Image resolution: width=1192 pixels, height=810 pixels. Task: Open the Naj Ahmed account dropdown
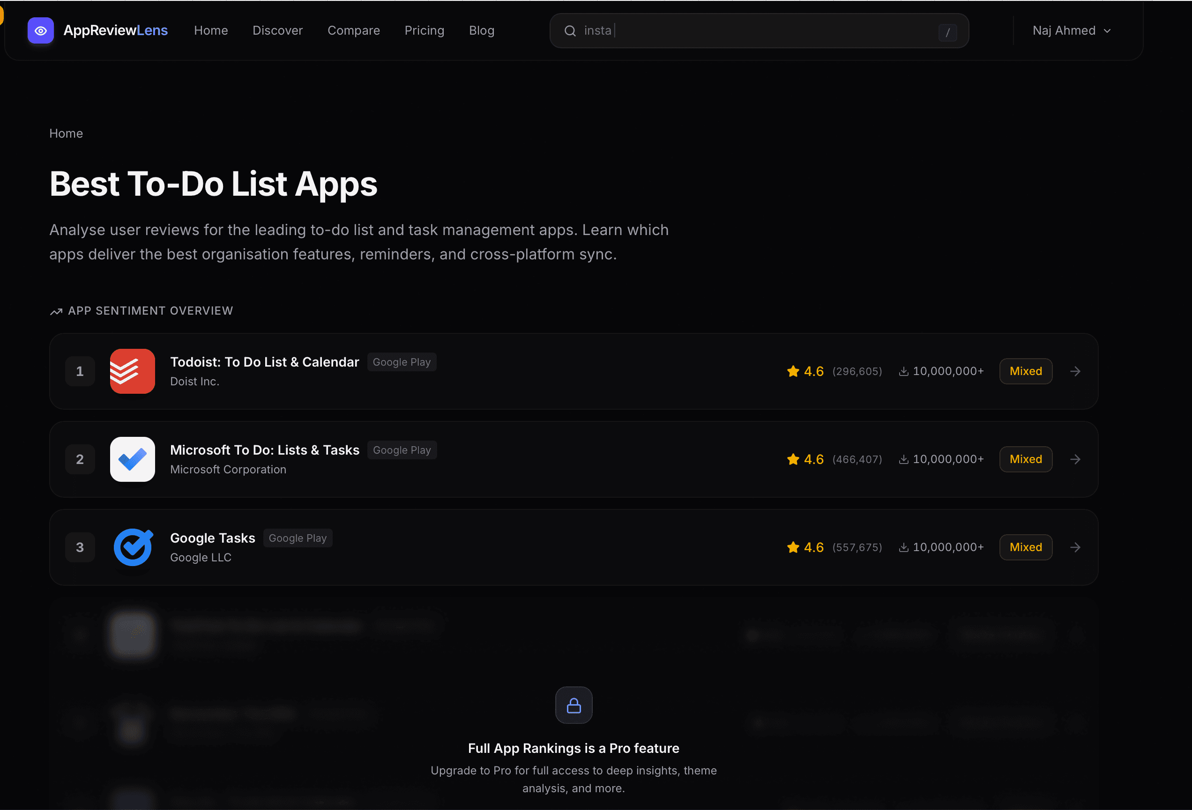point(1072,30)
